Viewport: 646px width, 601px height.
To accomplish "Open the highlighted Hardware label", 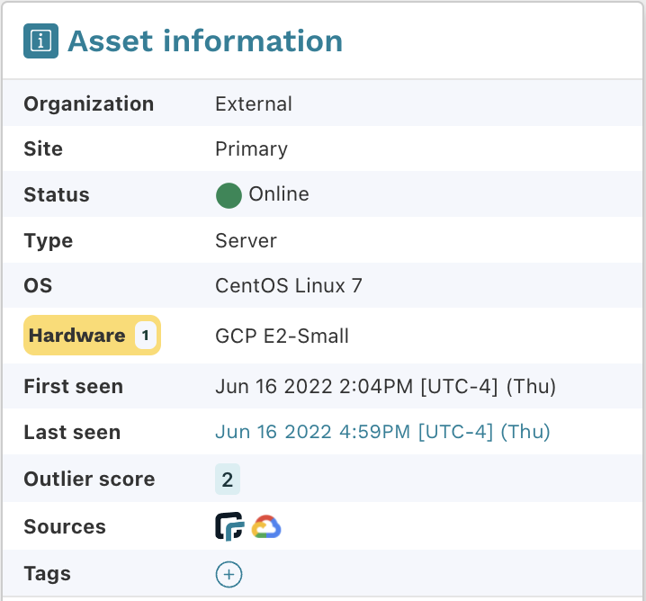I will point(76,336).
